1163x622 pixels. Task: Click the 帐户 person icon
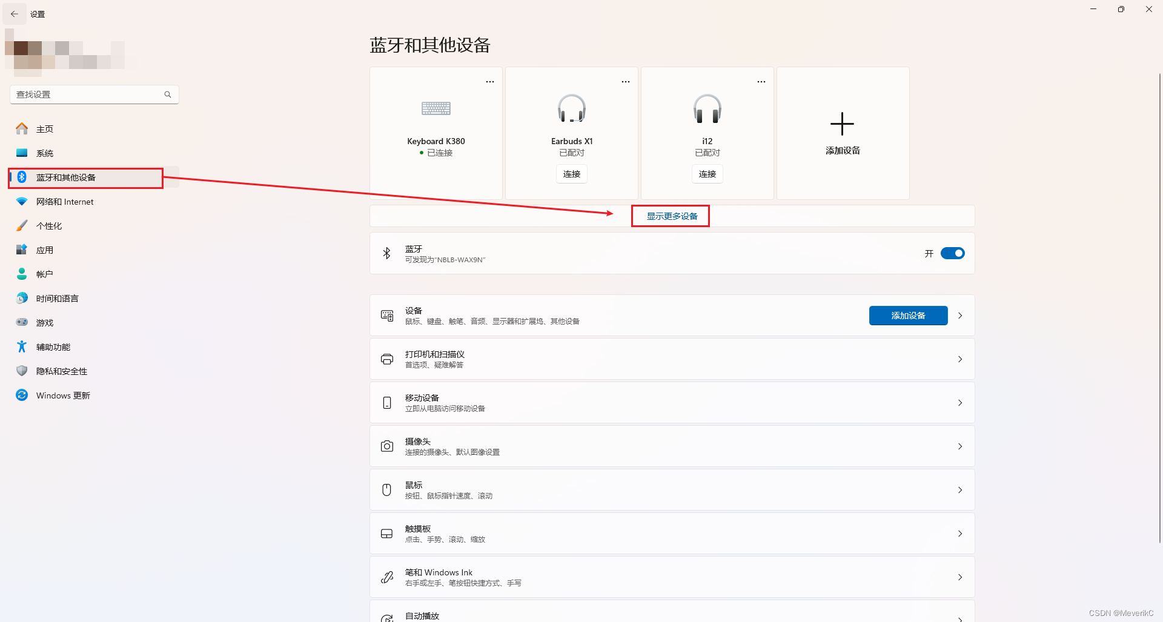pyautogui.click(x=22, y=274)
